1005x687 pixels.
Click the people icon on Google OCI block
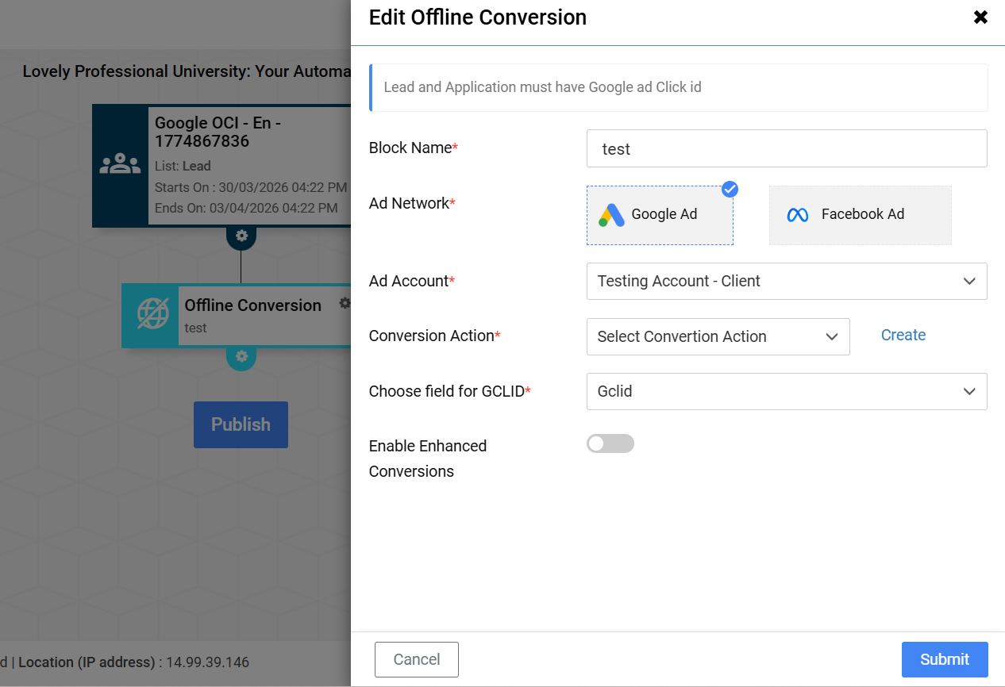pyautogui.click(x=120, y=164)
